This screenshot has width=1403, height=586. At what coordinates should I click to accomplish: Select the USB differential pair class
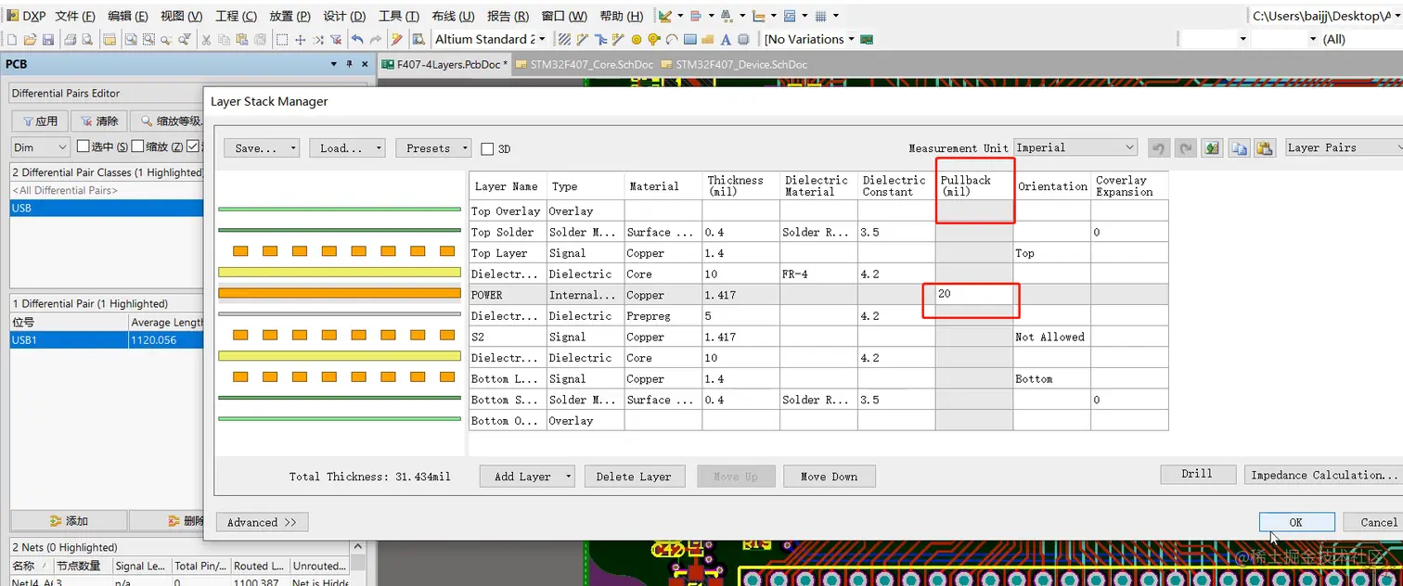[106, 208]
